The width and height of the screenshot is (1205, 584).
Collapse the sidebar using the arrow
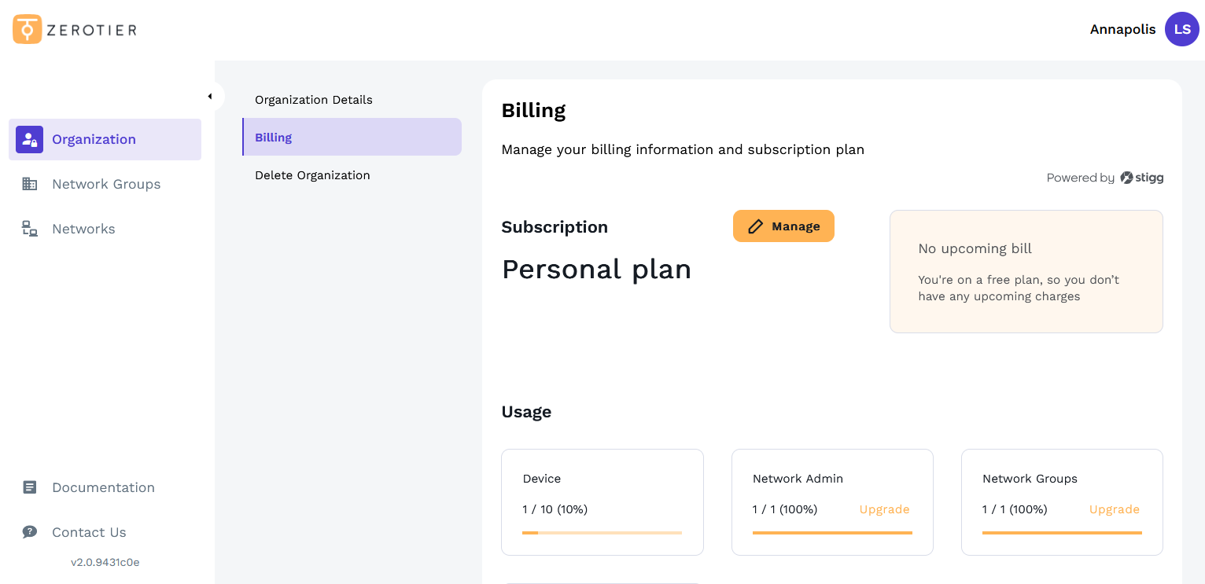point(211,95)
